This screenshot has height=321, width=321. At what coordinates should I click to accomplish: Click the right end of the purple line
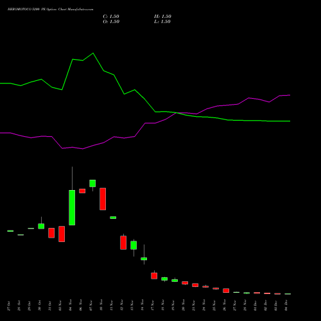290,95
